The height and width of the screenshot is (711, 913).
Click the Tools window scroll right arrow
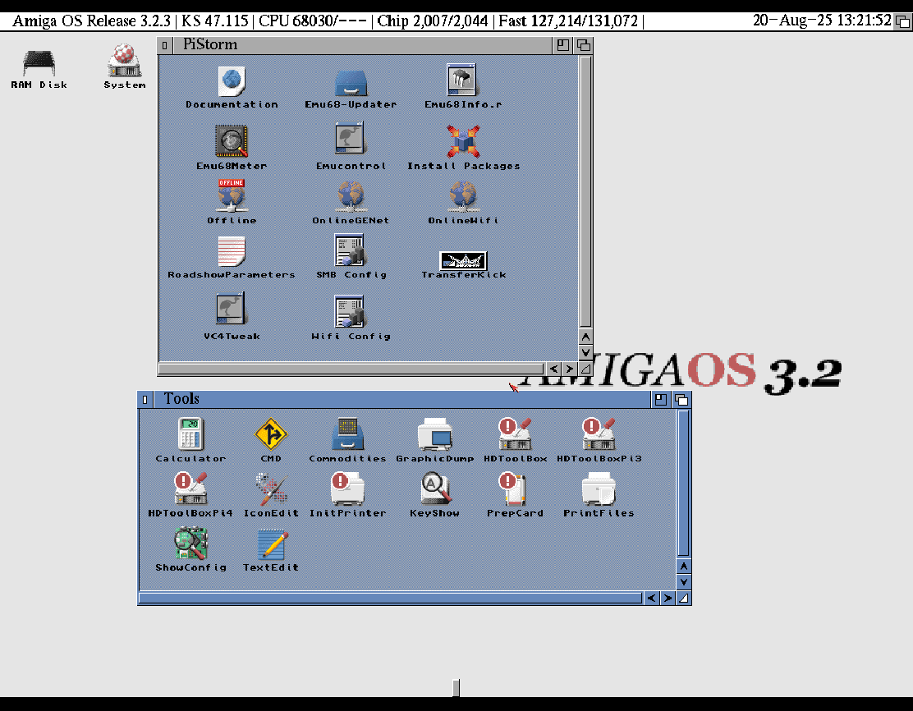tap(668, 598)
